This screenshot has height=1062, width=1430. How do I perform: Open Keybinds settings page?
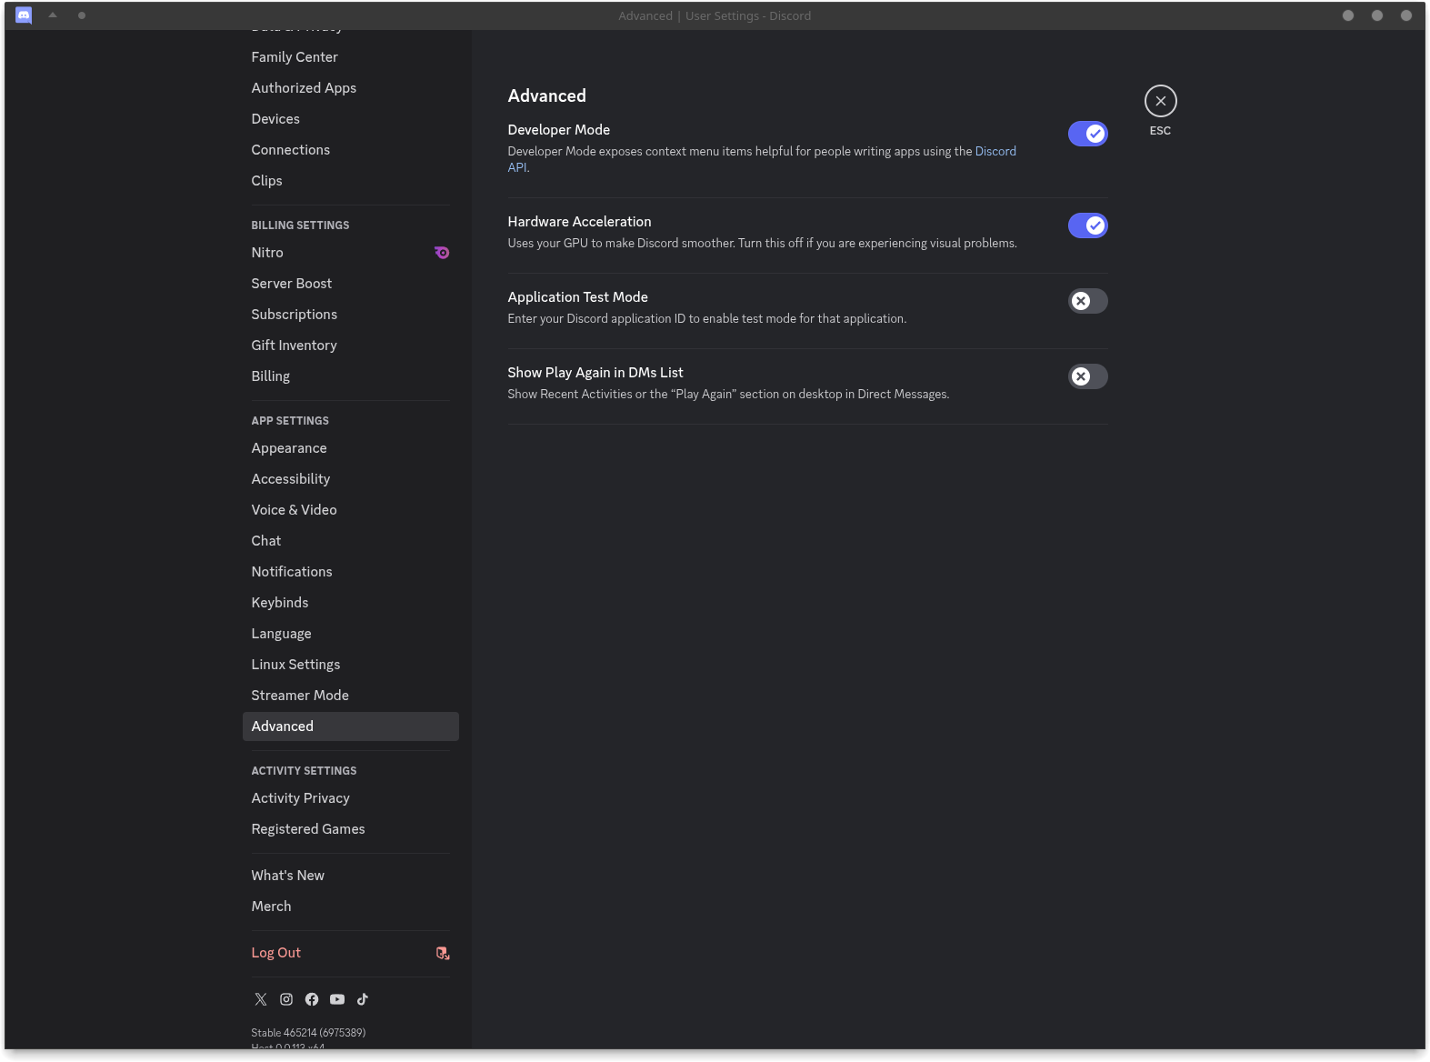(280, 603)
